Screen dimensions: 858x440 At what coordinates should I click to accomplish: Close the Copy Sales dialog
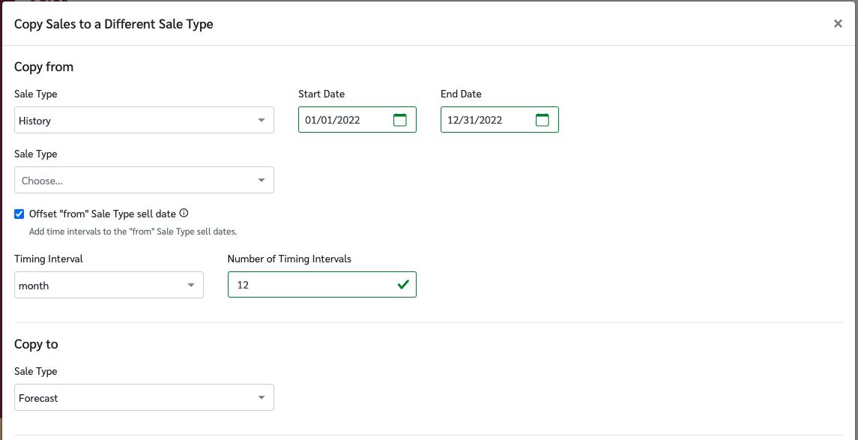[x=838, y=23]
